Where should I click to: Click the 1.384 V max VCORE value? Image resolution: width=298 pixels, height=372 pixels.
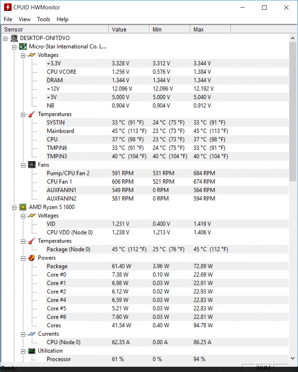coord(202,72)
